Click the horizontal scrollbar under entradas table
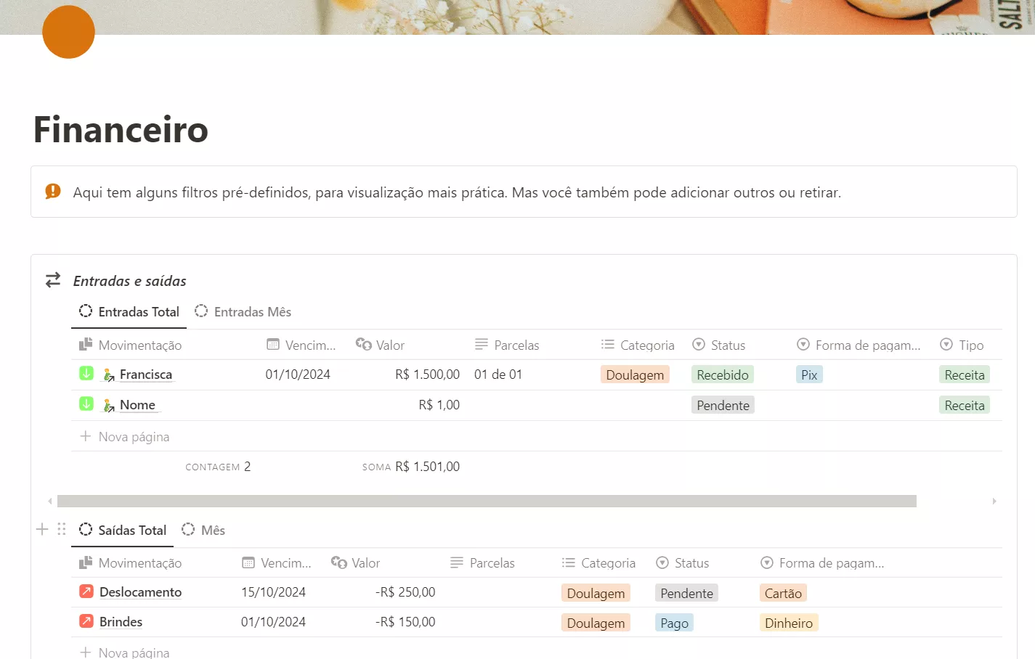The image size is (1035, 659). [487, 502]
